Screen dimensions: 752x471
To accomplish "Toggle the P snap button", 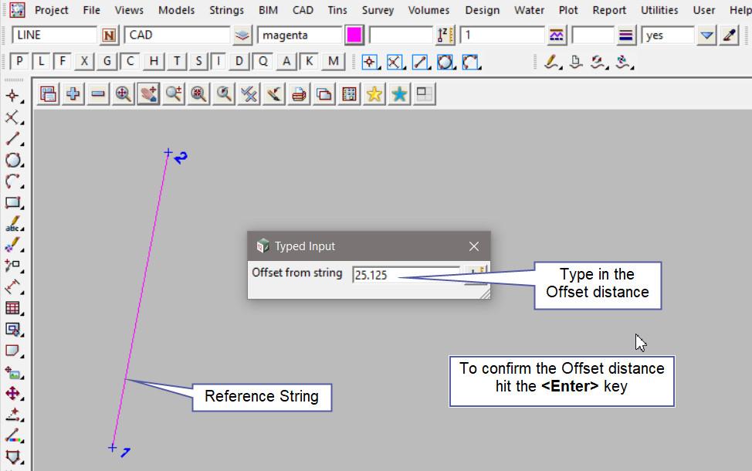I will [19, 62].
